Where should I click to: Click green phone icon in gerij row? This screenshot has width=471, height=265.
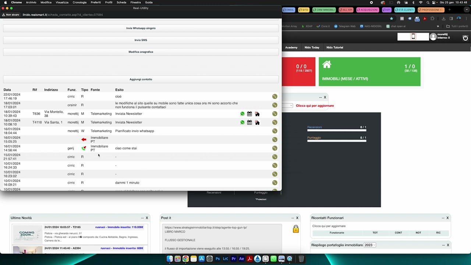pyautogui.click(x=84, y=148)
